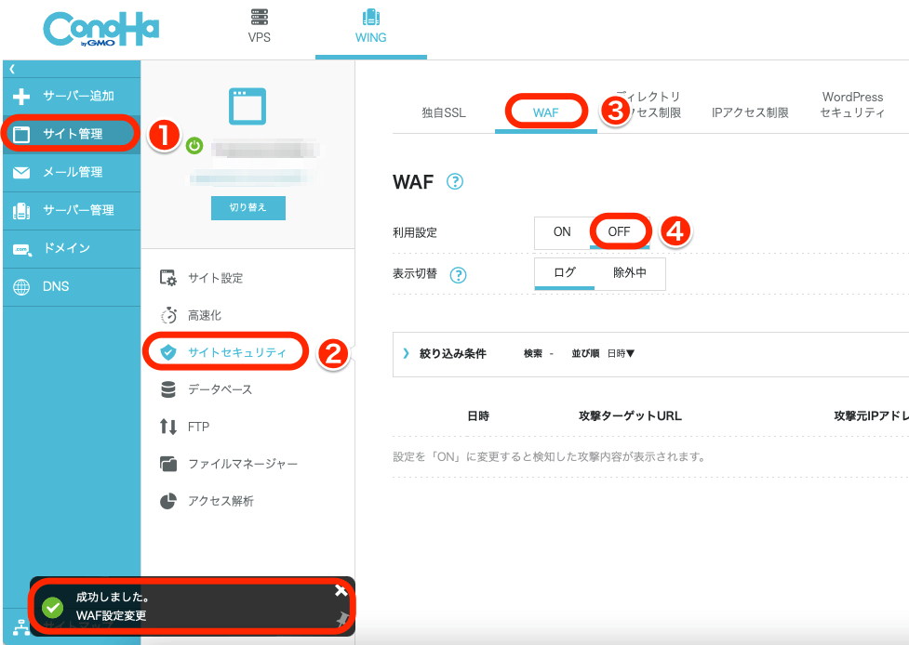
Task: Click the WAF help question mark icon
Action: tap(455, 182)
